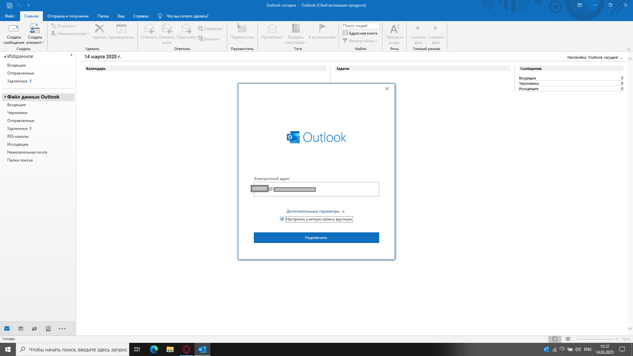The image size is (633, 356).
Task: Collapse the folder pane arrow
Action: pyautogui.click(x=72, y=55)
